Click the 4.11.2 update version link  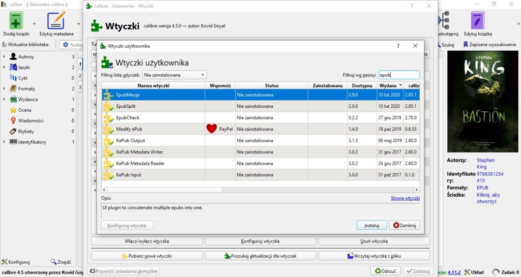[454, 272]
